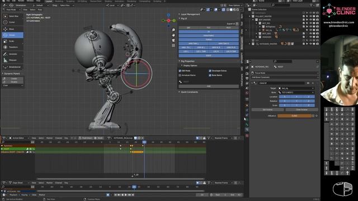Click the viewport zoom magnifier icon
This screenshot has width=358, height=201.
[x=173, y=30]
